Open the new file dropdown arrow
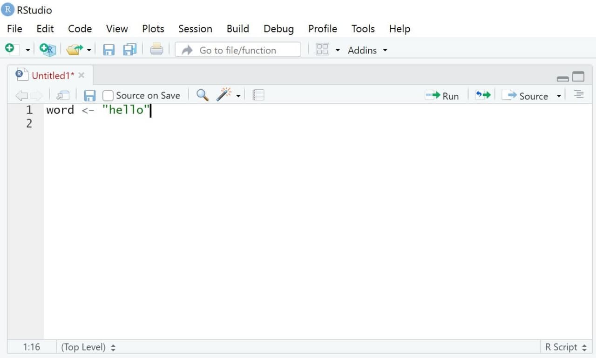Viewport: 596px width, 358px height. 27,50
